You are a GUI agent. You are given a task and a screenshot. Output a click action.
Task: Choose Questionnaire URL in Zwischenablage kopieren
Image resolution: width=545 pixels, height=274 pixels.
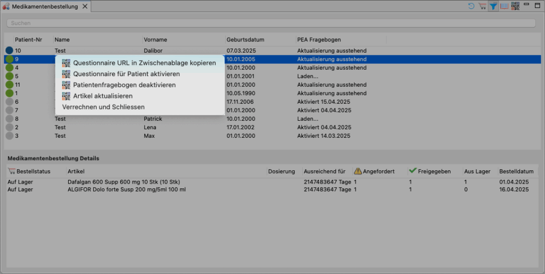144,63
